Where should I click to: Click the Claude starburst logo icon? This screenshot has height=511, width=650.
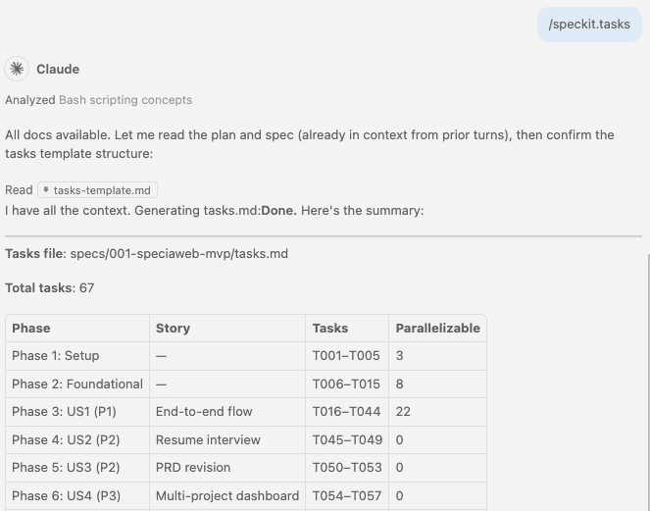point(17,69)
